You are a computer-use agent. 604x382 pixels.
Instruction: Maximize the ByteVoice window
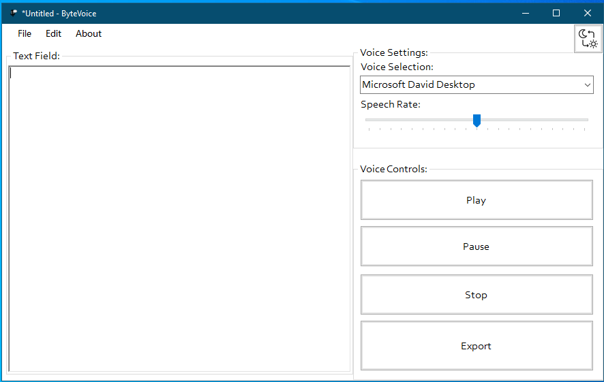pyautogui.click(x=556, y=13)
